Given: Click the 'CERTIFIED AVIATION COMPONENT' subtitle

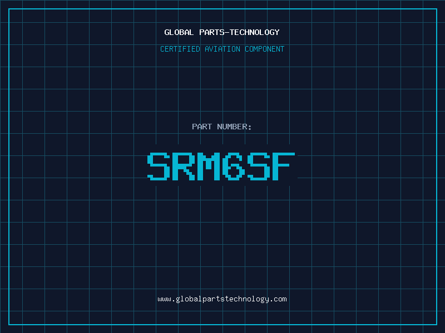Looking at the screenshot, I should click(x=222, y=49).
